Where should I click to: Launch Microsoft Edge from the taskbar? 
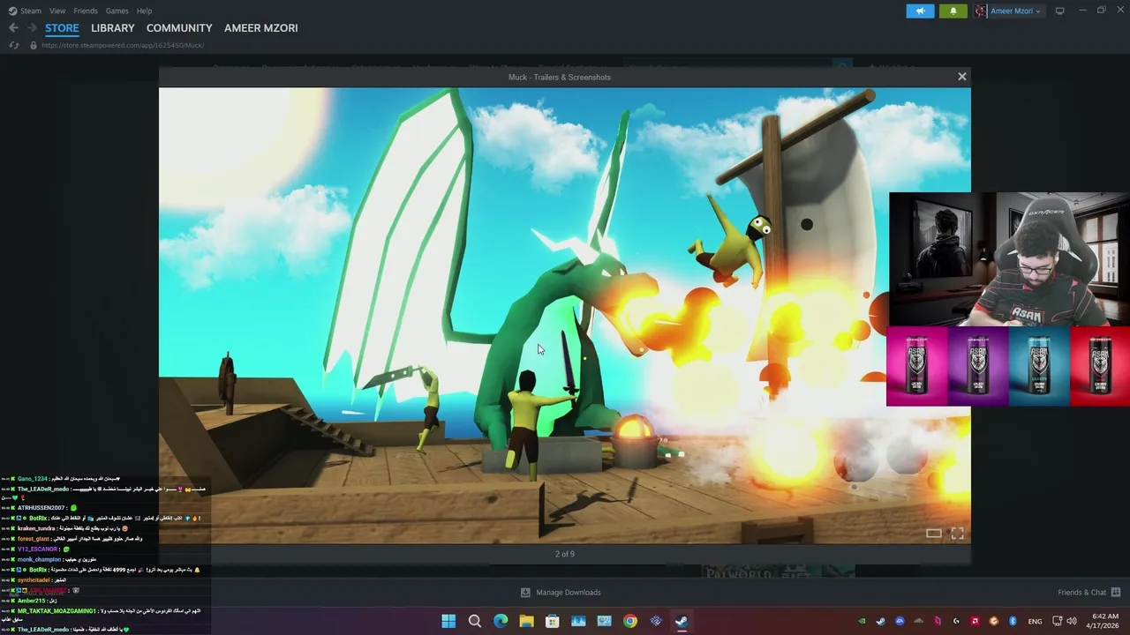[x=501, y=621]
